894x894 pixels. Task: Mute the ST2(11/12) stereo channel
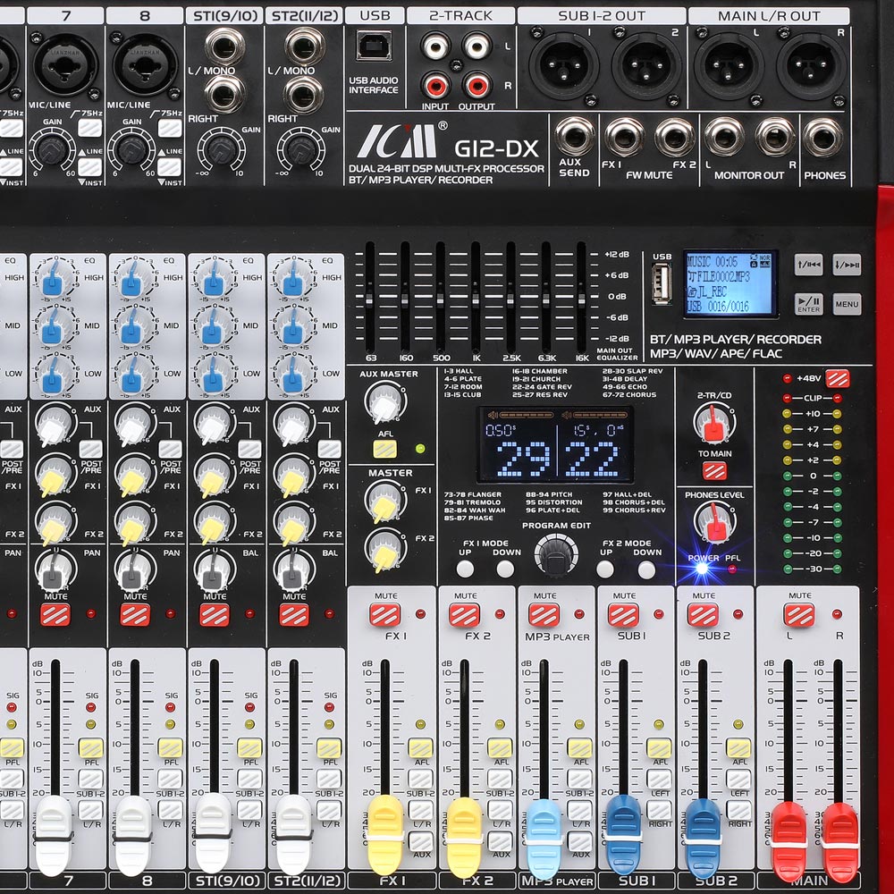point(294,615)
